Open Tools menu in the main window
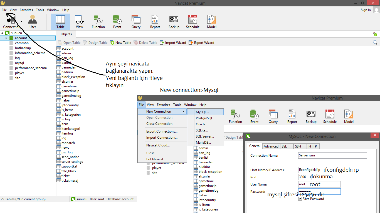Viewport: 380px width, 213px height. (40, 10)
